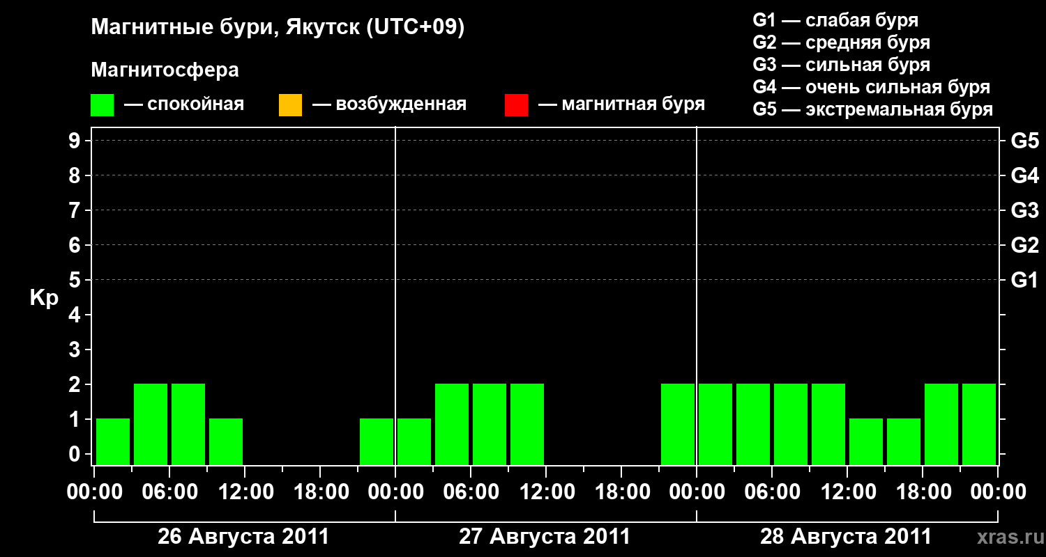This screenshot has width=1046, height=557.
Task: Click the 03:00–06:00 bar on 27 August
Action: coord(452,424)
